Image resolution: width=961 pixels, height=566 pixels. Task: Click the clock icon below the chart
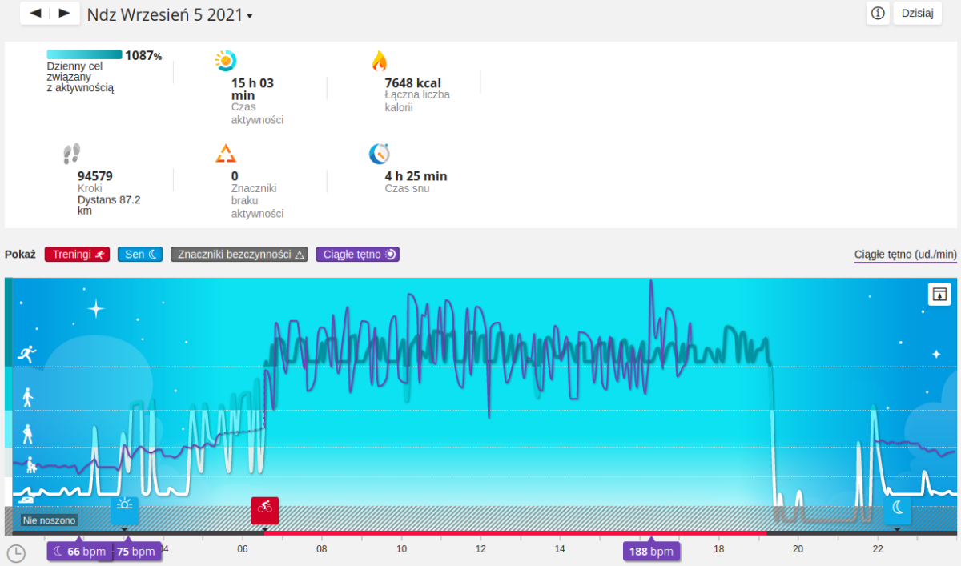[15, 552]
